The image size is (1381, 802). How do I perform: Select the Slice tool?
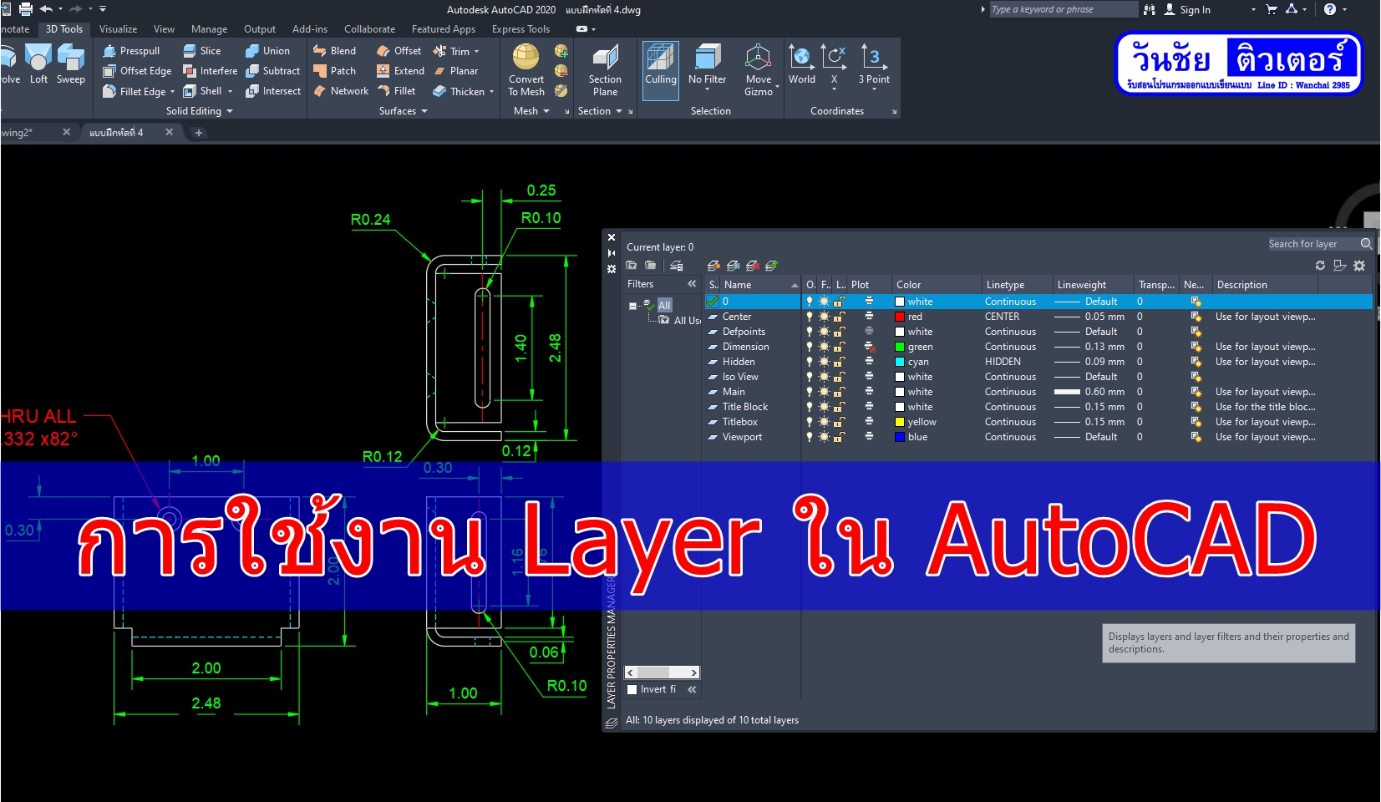pos(201,51)
